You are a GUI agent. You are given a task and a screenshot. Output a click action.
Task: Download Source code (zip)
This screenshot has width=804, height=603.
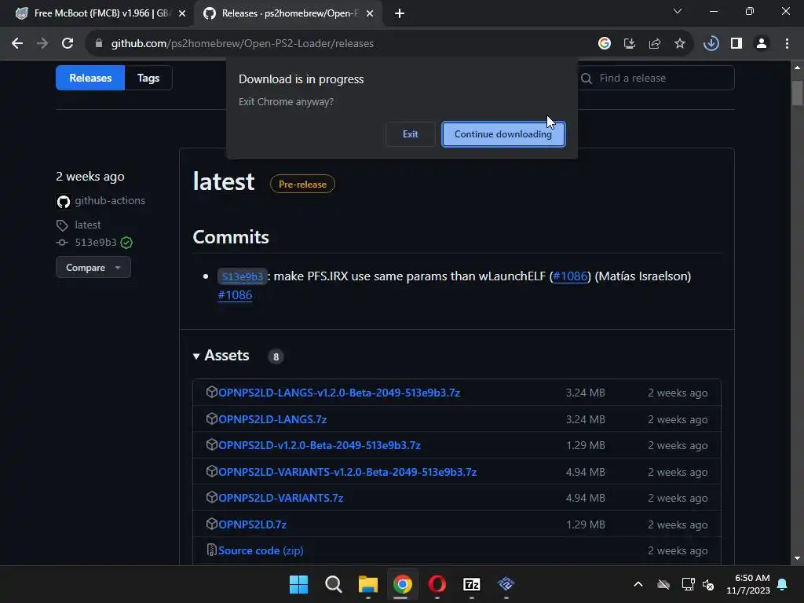point(261,550)
